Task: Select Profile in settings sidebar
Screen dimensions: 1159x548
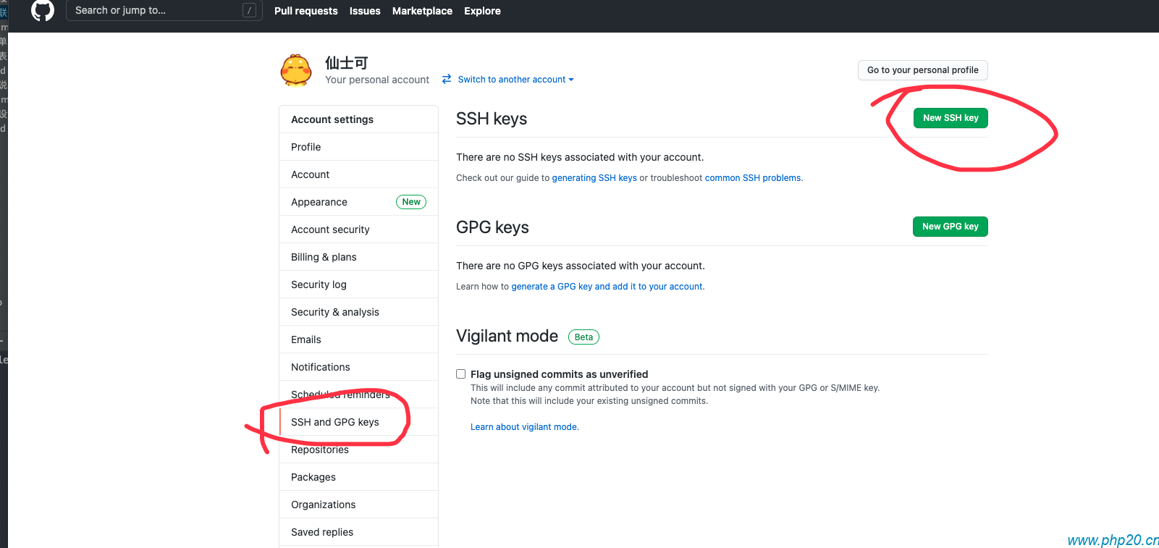Action: pos(358,147)
